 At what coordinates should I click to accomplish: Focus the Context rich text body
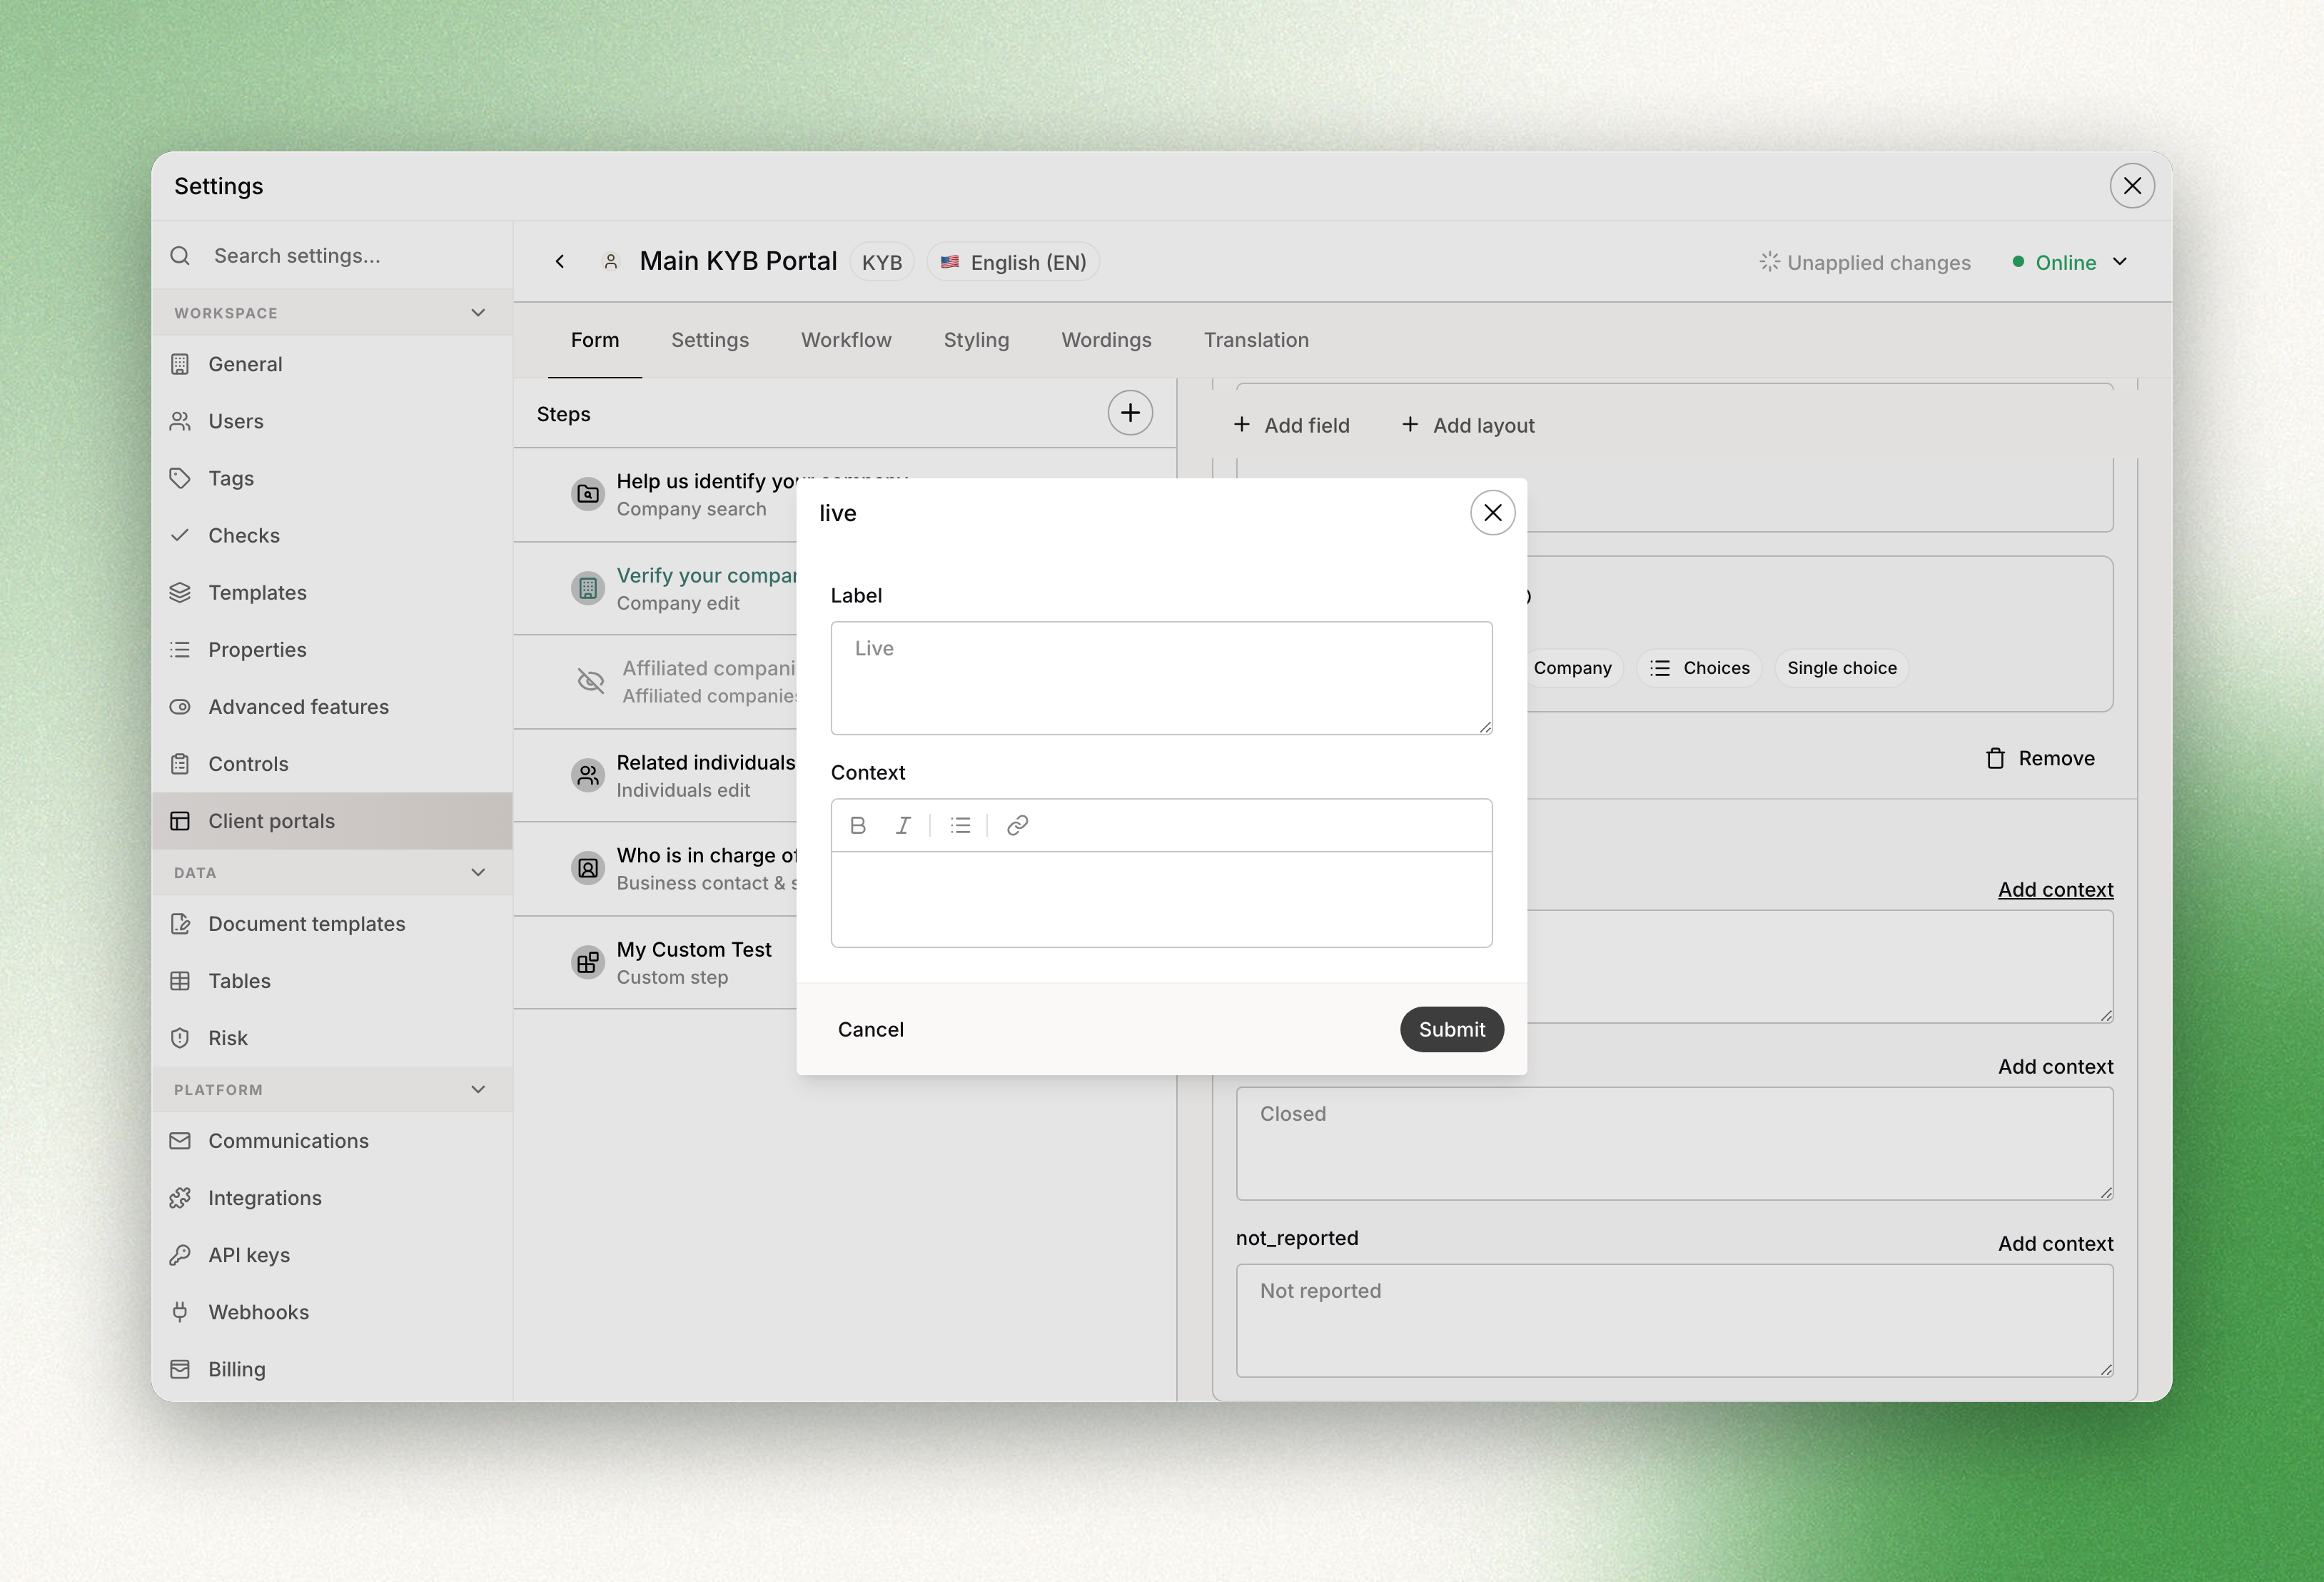[x=1161, y=899]
